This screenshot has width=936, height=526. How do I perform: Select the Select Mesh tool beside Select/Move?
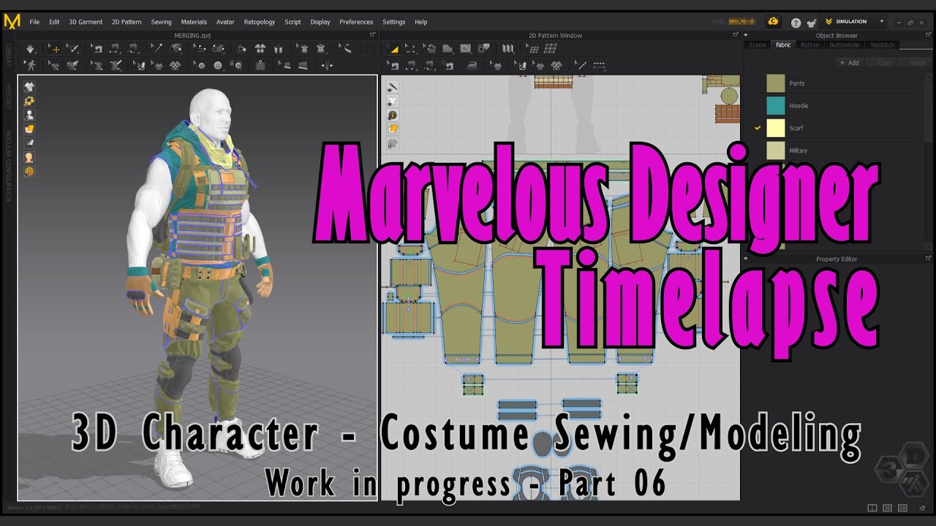72,49
